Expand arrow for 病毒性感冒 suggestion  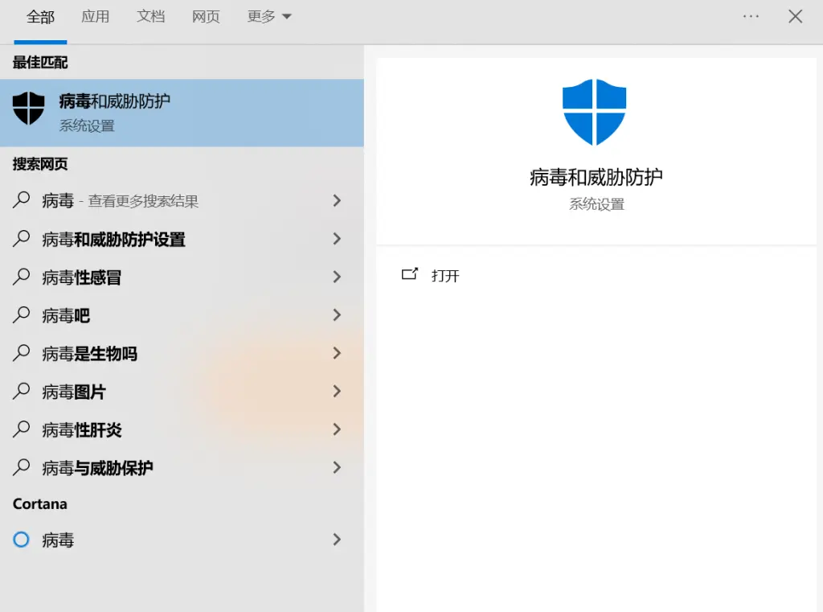(337, 277)
